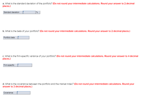Click the Covariance label cell
Screen dimensions: 144x102
click(10, 93)
